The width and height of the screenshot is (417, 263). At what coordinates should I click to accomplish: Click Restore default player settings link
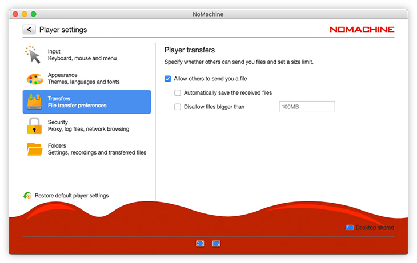click(71, 196)
